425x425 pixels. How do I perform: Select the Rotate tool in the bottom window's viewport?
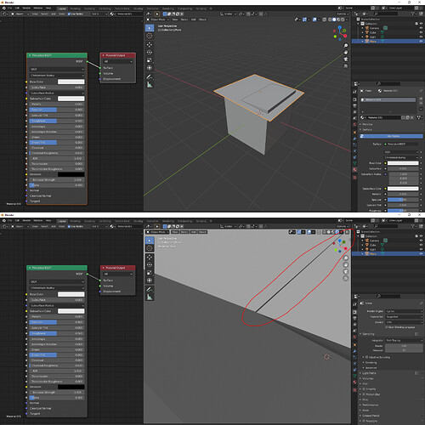click(x=150, y=264)
